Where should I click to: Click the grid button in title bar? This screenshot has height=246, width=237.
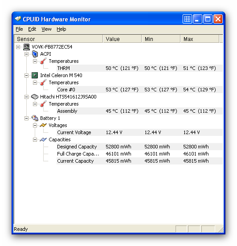pos(187,19)
